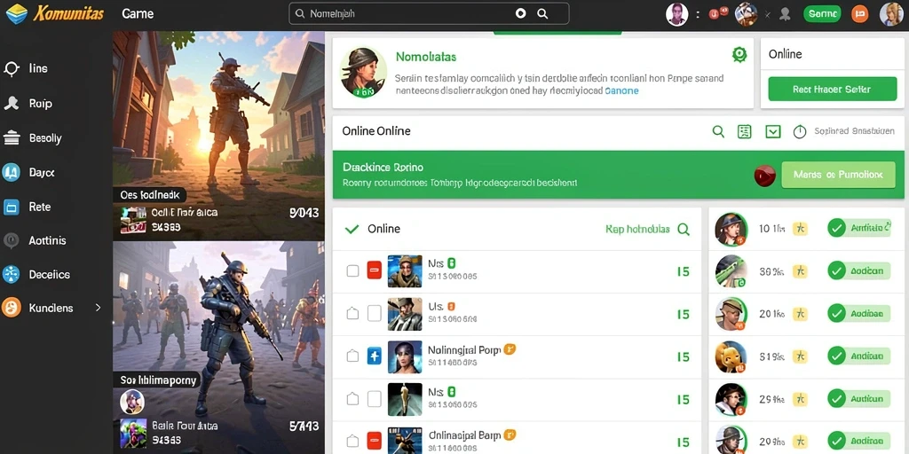The height and width of the screenshot is (454, 909).
Task: Open the checkmark dropdown icon beside list icon
Action: [x=773, y=131]
